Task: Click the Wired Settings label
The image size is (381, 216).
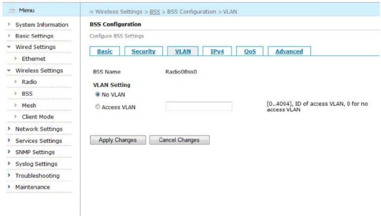Action: 35,47
